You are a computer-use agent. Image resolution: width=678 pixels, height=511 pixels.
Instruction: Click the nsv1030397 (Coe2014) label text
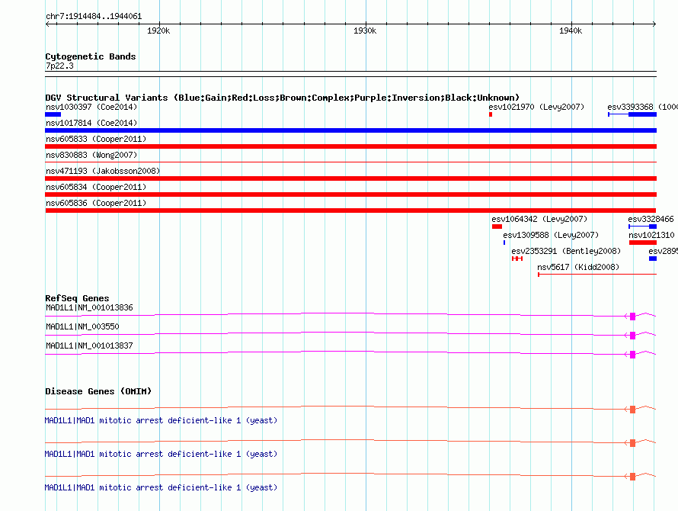click(91, 107)
